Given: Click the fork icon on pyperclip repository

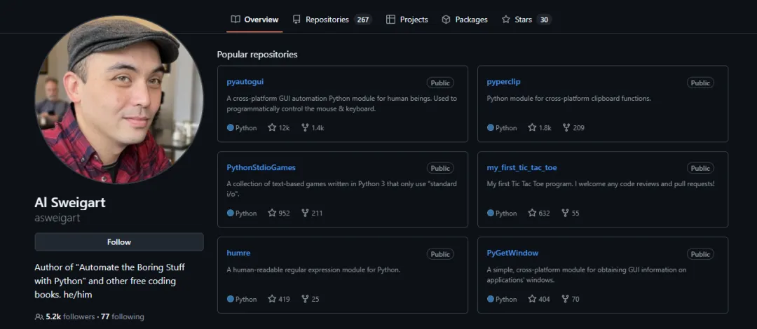Looking at the screenshot, I should click(x=565, y=128).
